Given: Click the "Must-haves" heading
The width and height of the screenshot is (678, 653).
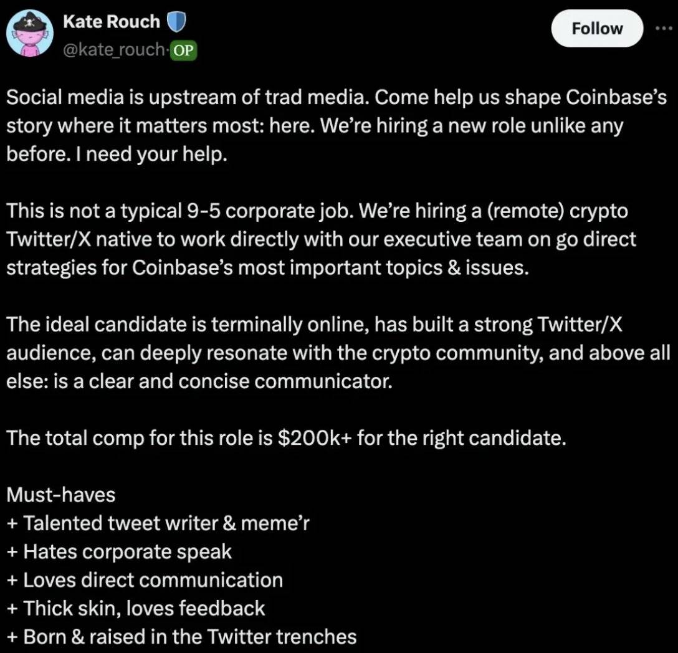Looking at the screenshot, I should 61,495.
